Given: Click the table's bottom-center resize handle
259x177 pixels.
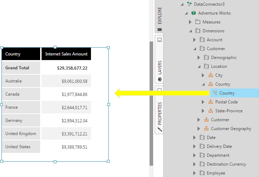Looking at the screenshot, I should (55, 162).
